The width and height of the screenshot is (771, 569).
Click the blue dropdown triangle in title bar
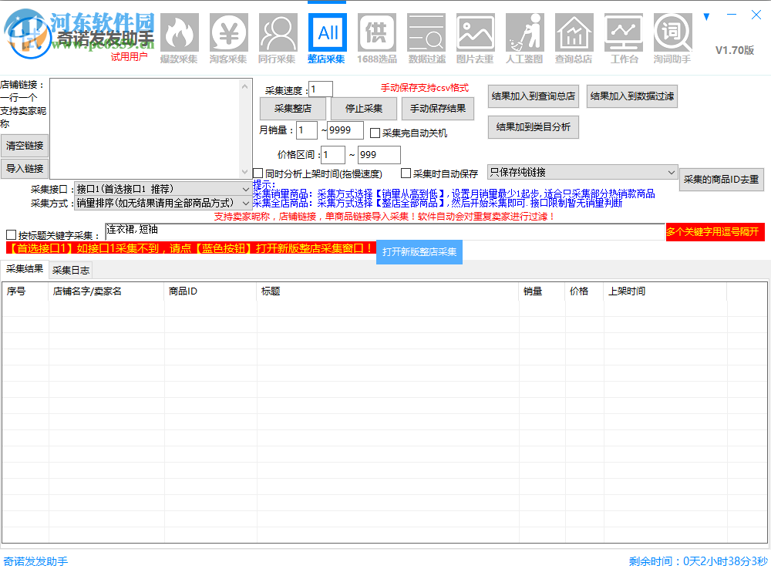click(x=706, y=17)
